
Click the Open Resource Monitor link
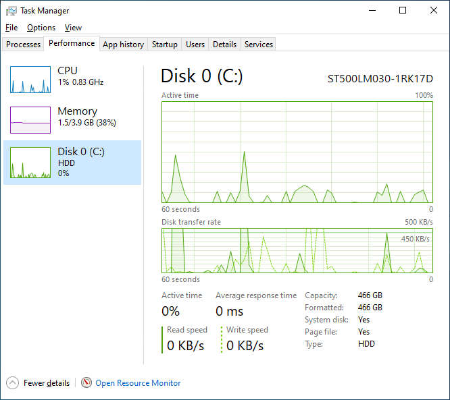pos(138,383)
